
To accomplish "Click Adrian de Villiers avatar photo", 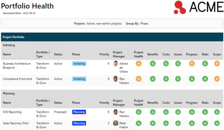I will [x=116, y=64].
